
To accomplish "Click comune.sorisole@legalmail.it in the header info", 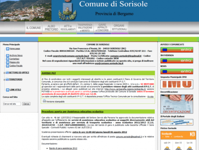I will 126,56.
